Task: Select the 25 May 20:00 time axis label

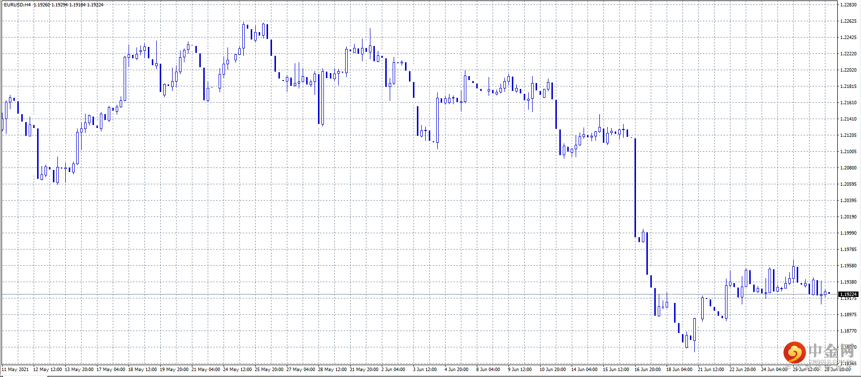Action: coord(269,370)
